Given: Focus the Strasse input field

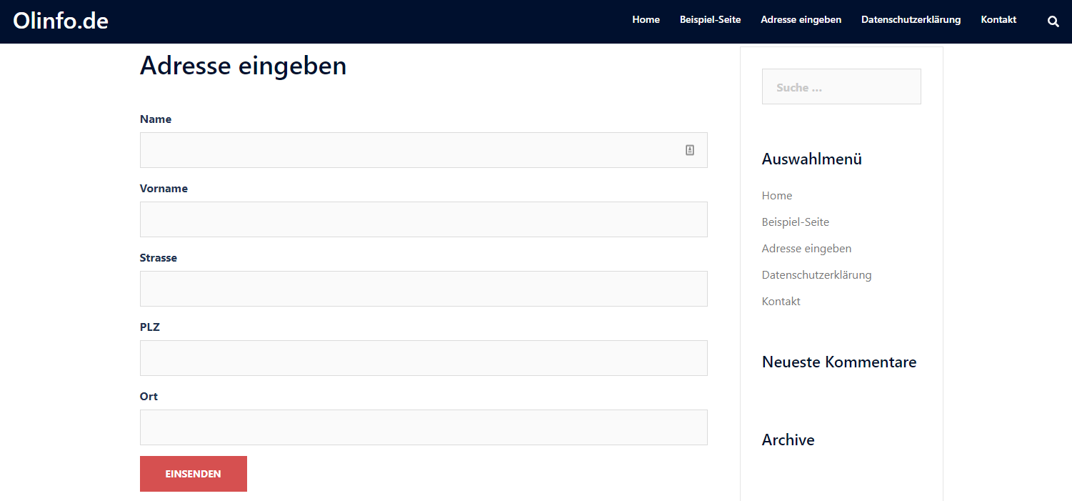Looking at the screenshot, I should point(424,289).
